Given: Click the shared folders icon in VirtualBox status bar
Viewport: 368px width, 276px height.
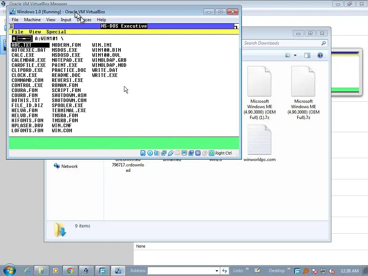Looking at the screenshot, I should point(178,153).
